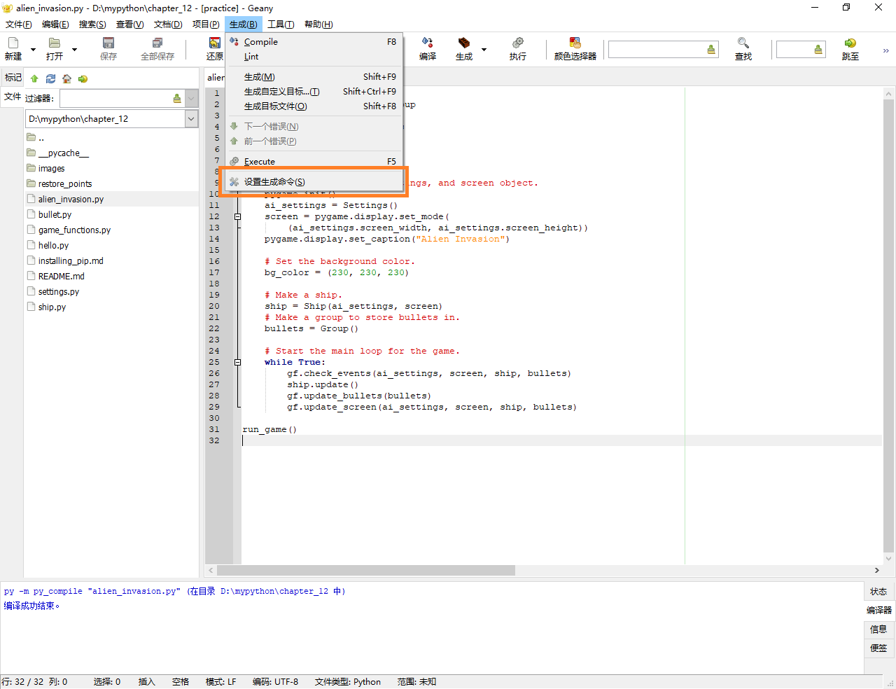Open the 编辑(E) menu
The height and width of the screenshot is (689, 896).
tap(55, 25)
